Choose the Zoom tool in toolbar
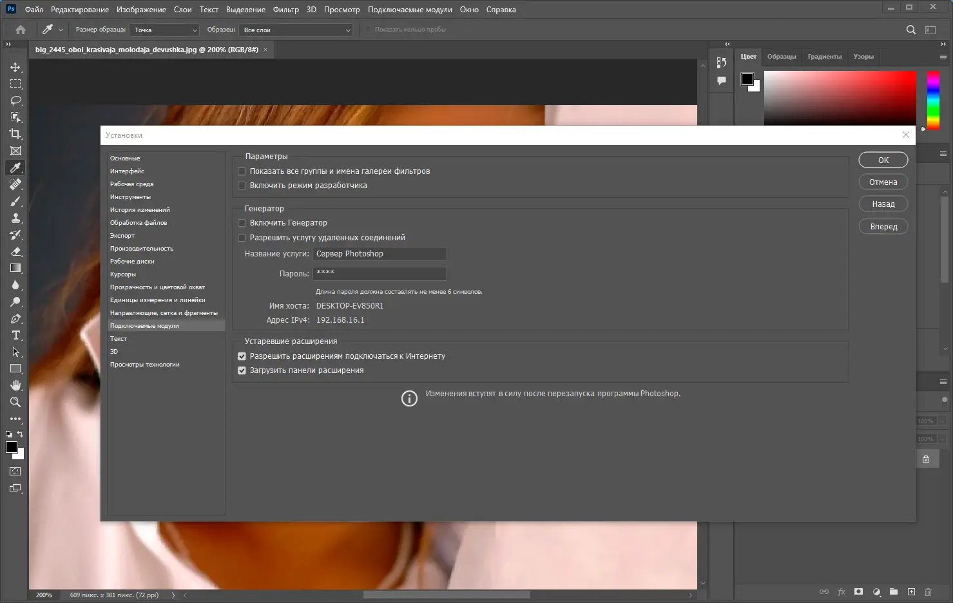Screen dimensions: 953x603 [15, 402]
